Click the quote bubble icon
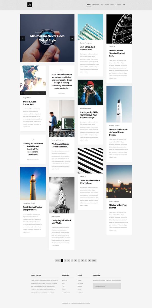The width and height of the screenshot is (152, 308). click(x=62, y=70)
